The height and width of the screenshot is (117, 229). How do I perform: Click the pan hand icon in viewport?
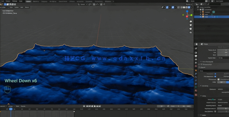[x=191, y=25]
